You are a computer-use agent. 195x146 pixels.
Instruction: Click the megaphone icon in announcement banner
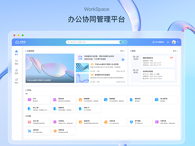point(123,60)
